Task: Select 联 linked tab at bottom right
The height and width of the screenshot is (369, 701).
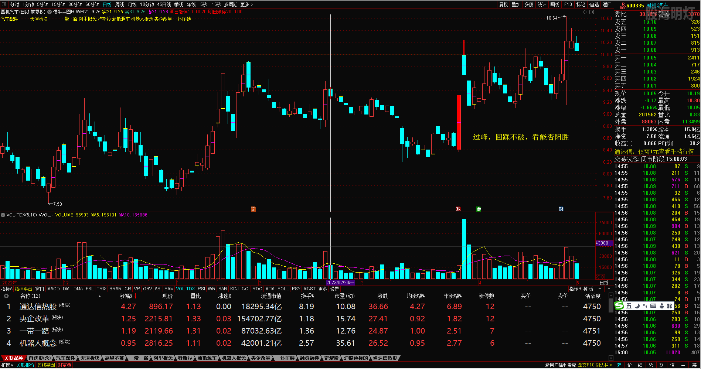Action: point(661,365)
